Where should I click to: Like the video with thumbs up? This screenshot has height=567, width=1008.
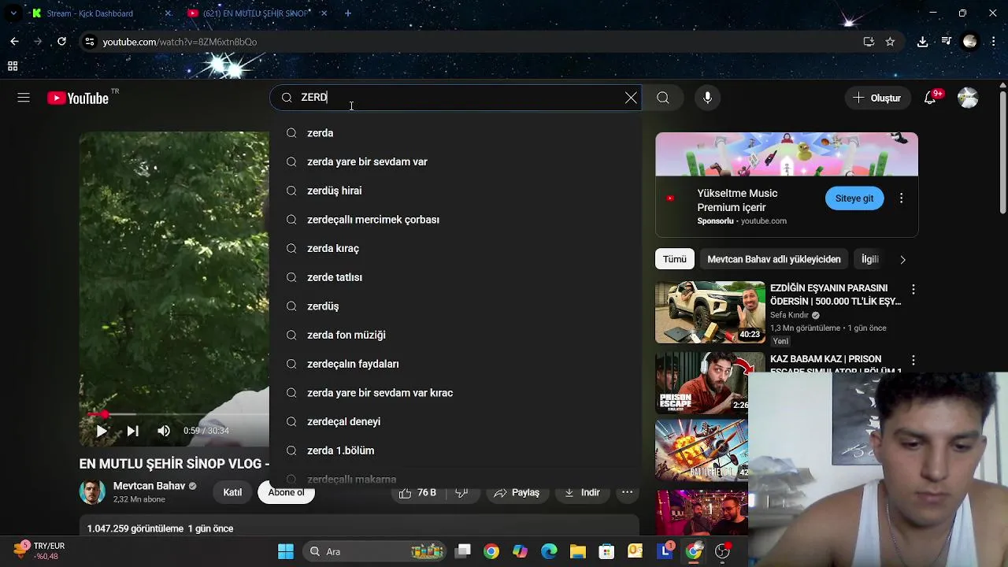(418, 492)
